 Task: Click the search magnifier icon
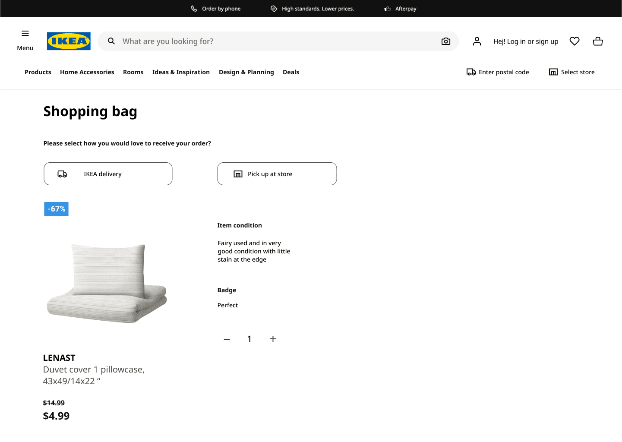pyautogui.click(x=111, y=41)
